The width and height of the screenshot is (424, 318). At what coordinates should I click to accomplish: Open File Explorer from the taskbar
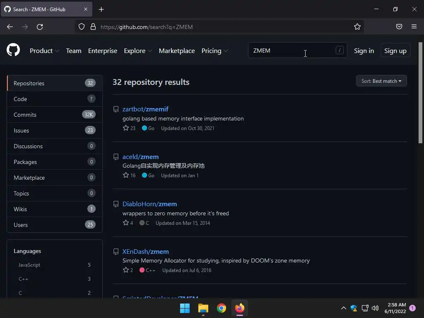tap(203, 308)
